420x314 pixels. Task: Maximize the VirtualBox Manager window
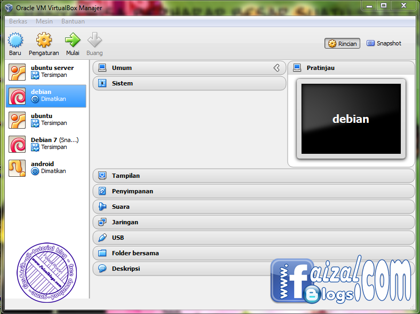pos(384,5)
